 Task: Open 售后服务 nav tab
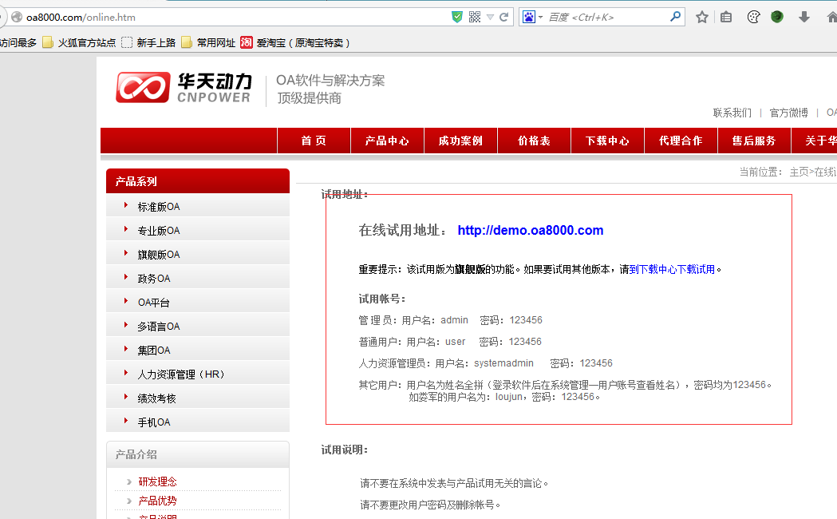754,141
